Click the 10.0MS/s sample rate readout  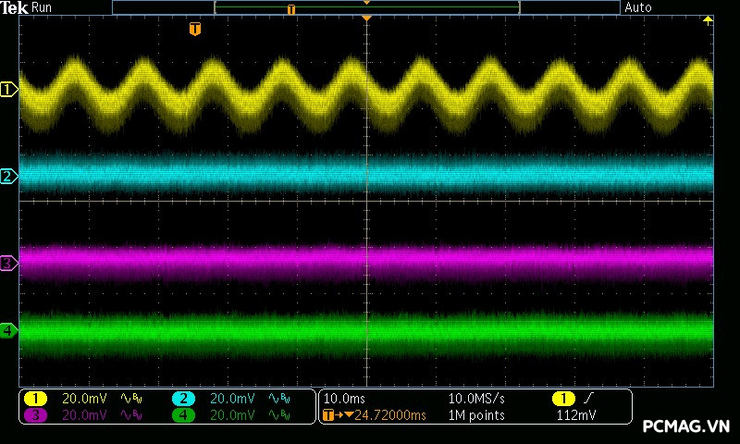tap(477, 399)
